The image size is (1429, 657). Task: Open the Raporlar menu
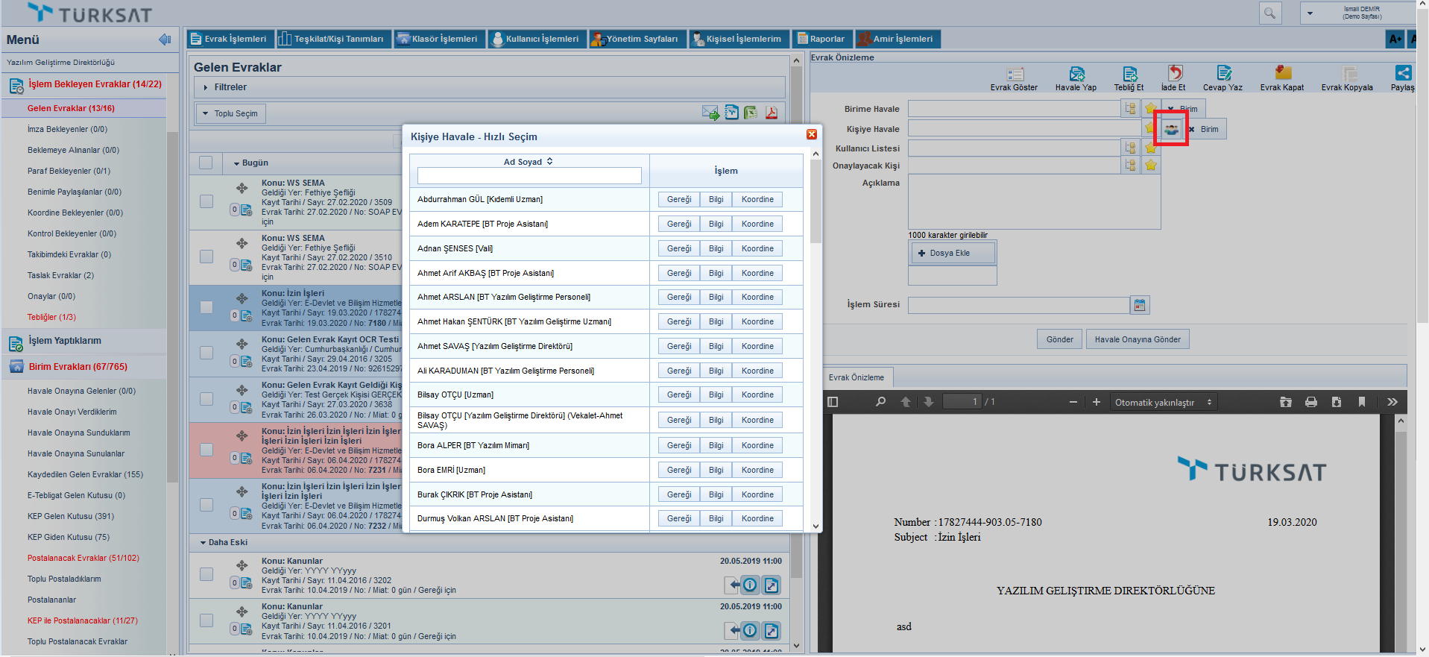pos(821,39)
